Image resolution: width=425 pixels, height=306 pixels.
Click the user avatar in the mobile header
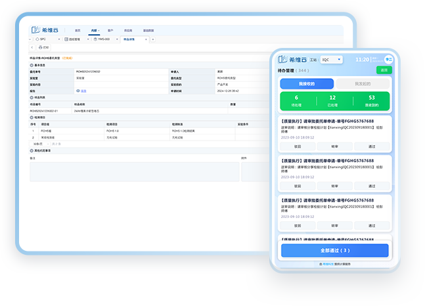tap(388, 59)
